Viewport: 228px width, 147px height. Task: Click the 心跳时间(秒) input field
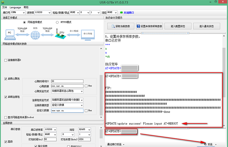[x=67, y=81]
